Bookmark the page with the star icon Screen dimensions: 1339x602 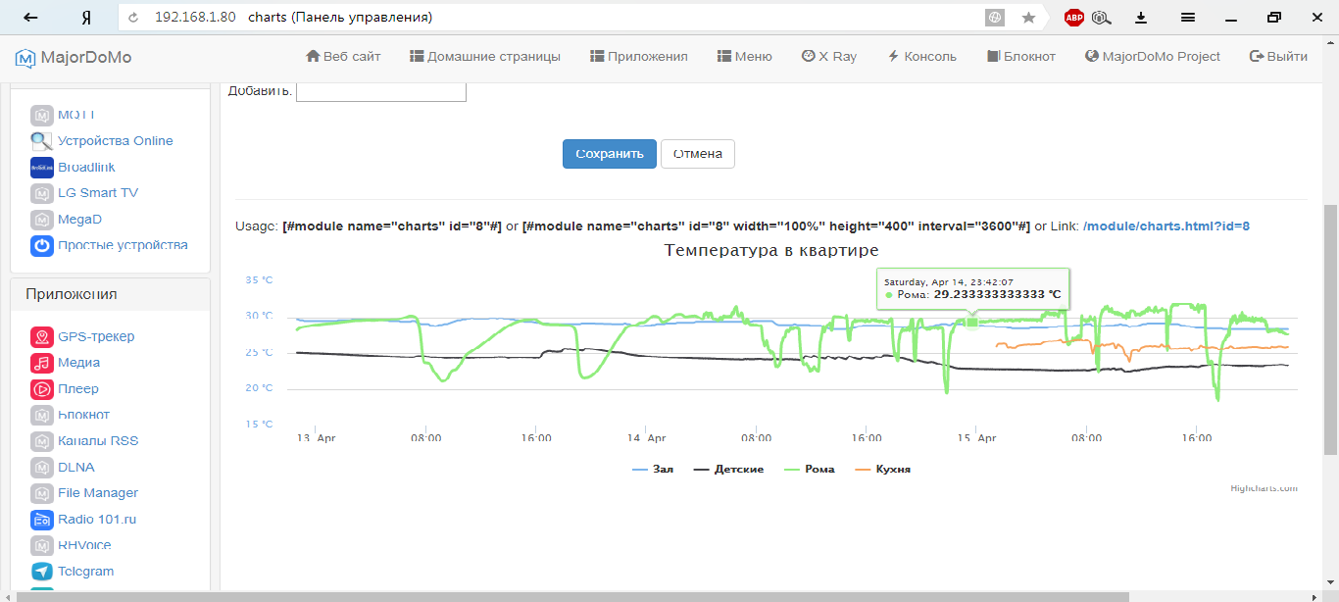click(1028, 18)
